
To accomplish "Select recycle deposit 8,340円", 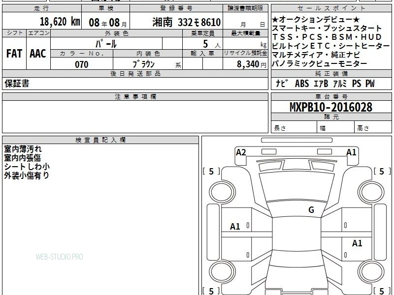I will (x=252, y=64).
